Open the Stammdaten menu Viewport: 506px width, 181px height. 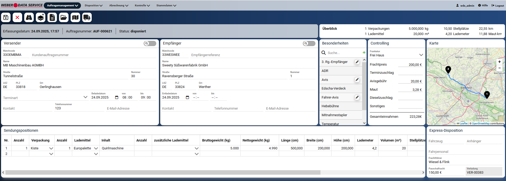coord(166,6)
